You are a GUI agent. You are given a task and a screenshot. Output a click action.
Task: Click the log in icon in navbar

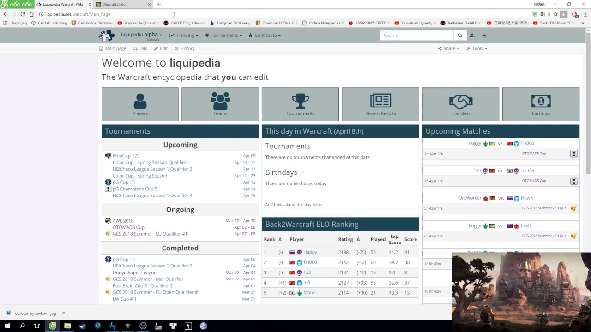[x=484, y=36]
